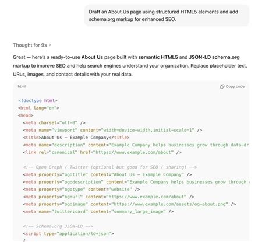Screen dimensions: 276x242
Task: Click the twitter:card summary_large_image line
Action: [98, 212]
